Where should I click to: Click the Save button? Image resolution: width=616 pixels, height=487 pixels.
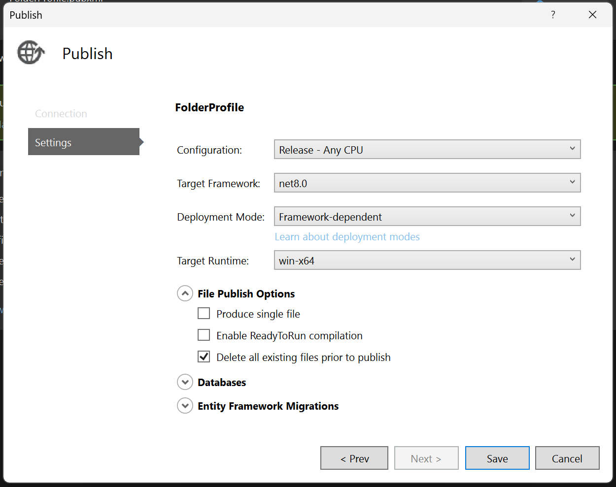click(x=497, y=458)
